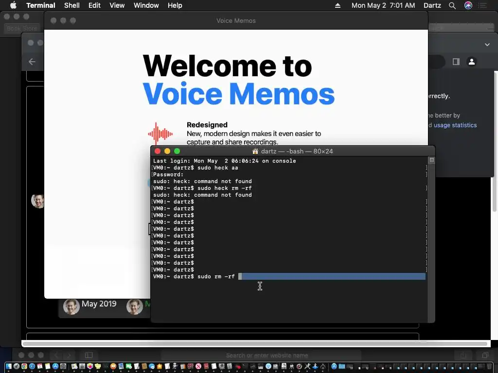This screenshot has height=373, width=498.
Task: Open Books from the Dock
Action: [113, 366]
